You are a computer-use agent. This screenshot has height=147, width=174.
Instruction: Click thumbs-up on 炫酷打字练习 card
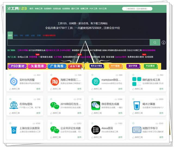pyautogui.click(x=133, y=137)
